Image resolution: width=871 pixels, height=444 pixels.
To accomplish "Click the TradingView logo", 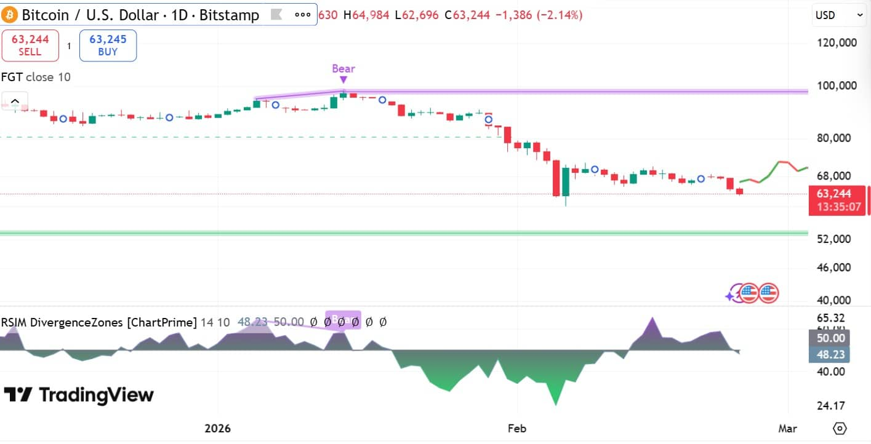I will pos(79,395).
